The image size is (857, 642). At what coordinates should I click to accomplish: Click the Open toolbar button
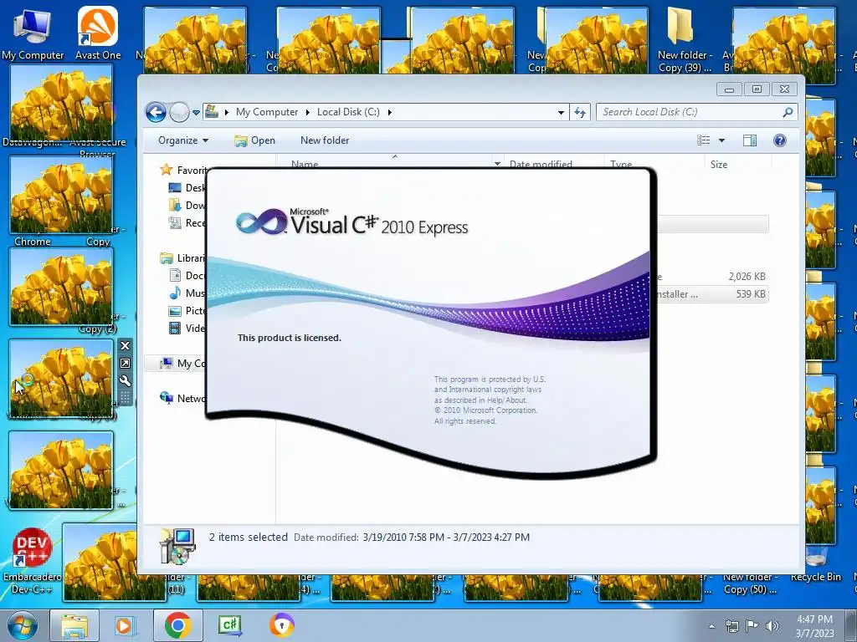254,140
